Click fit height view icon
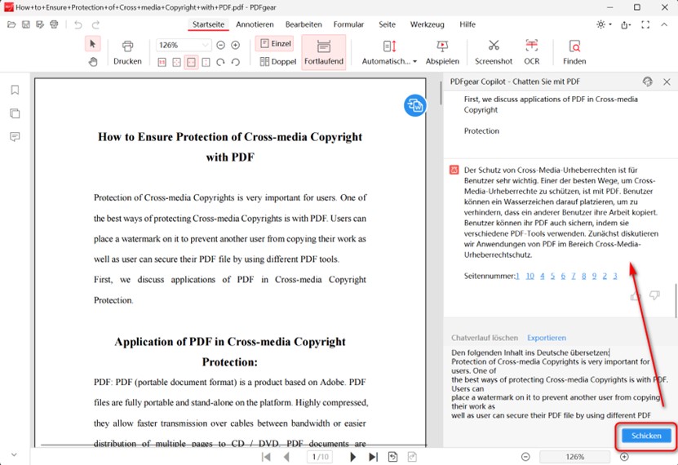 click(206, 62)
